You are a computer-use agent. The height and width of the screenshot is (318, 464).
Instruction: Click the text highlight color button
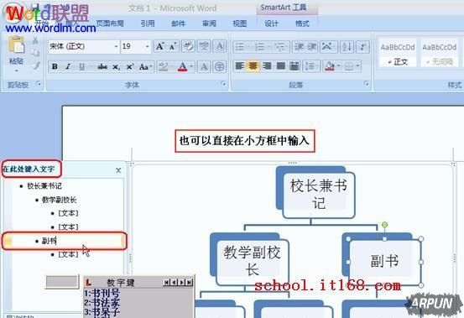tap(163, 66)
